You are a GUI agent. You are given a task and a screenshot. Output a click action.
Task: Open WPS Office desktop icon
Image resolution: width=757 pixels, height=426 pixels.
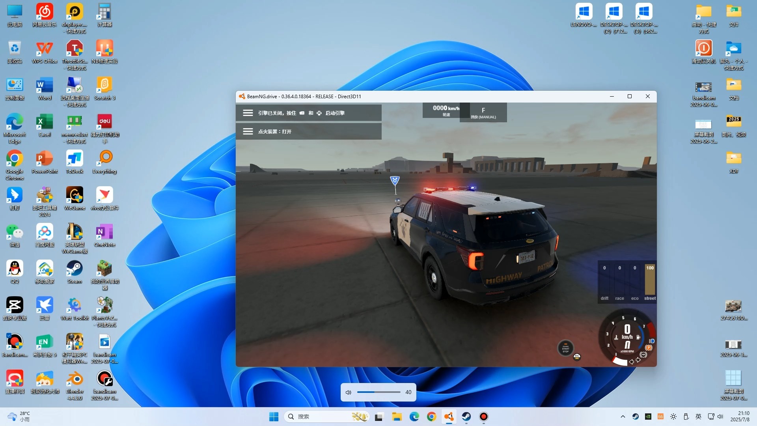[x=45, y=52]
